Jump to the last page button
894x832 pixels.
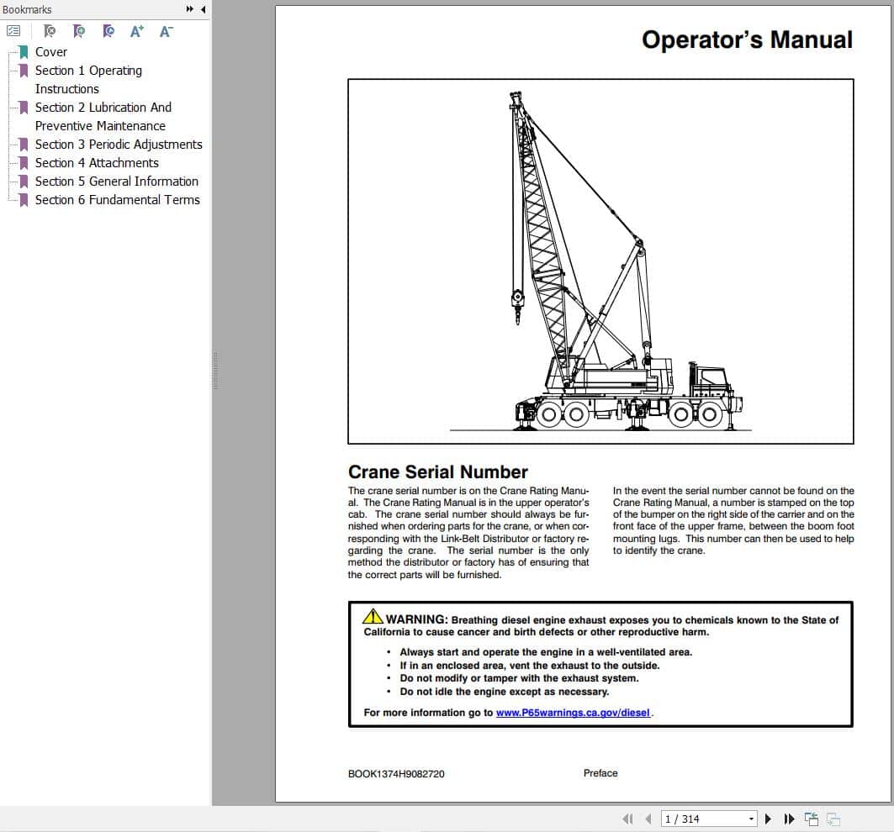coord(788,818)
